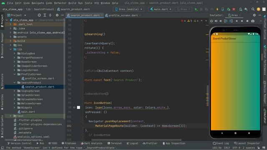Screen dimensions: 267x150
Task: Jump to previous highlighted error arrow
Action: pos(202,21)
